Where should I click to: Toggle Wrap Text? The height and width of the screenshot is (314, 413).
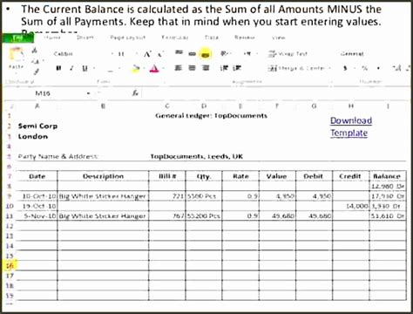coord(288,54)
